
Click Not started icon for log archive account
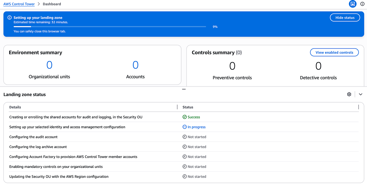185,147
